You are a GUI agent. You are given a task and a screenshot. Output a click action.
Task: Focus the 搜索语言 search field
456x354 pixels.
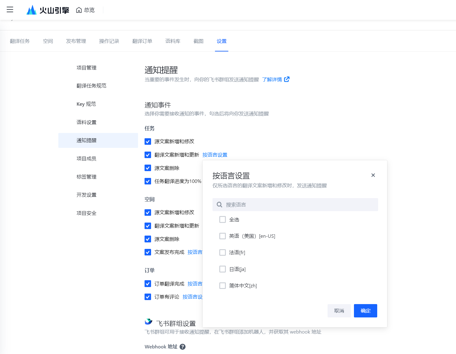298,205
